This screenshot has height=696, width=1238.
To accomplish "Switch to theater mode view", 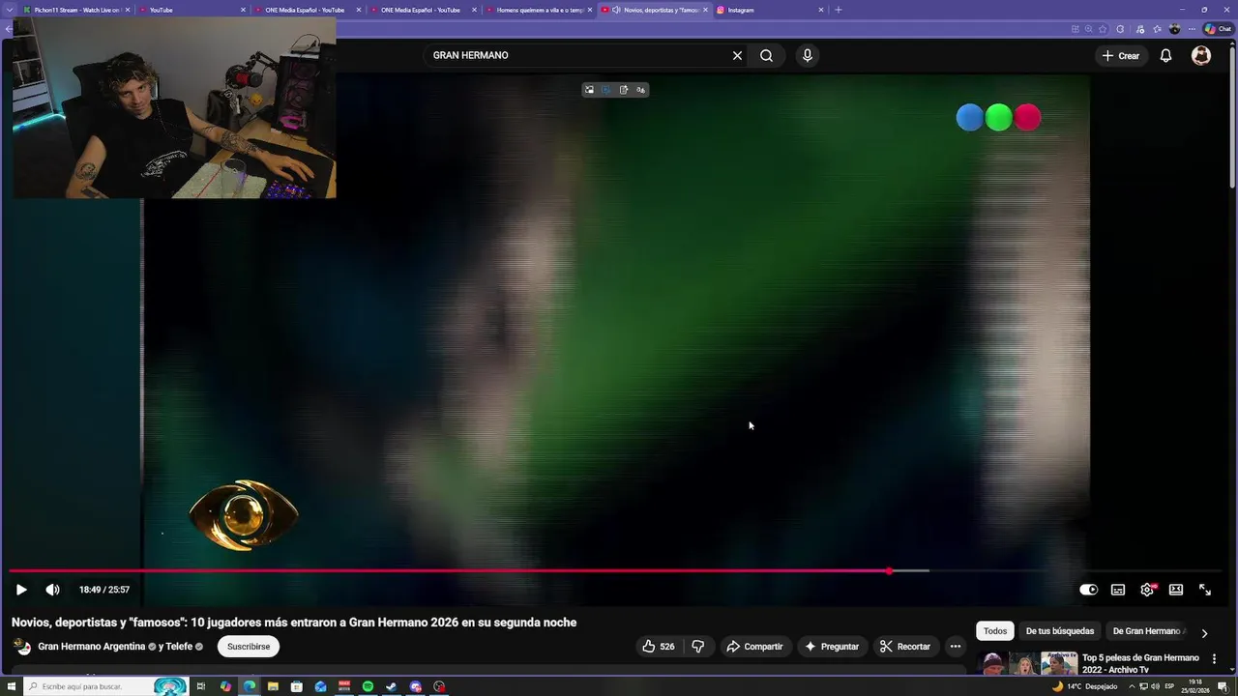I will click(x=1176, y=590).
